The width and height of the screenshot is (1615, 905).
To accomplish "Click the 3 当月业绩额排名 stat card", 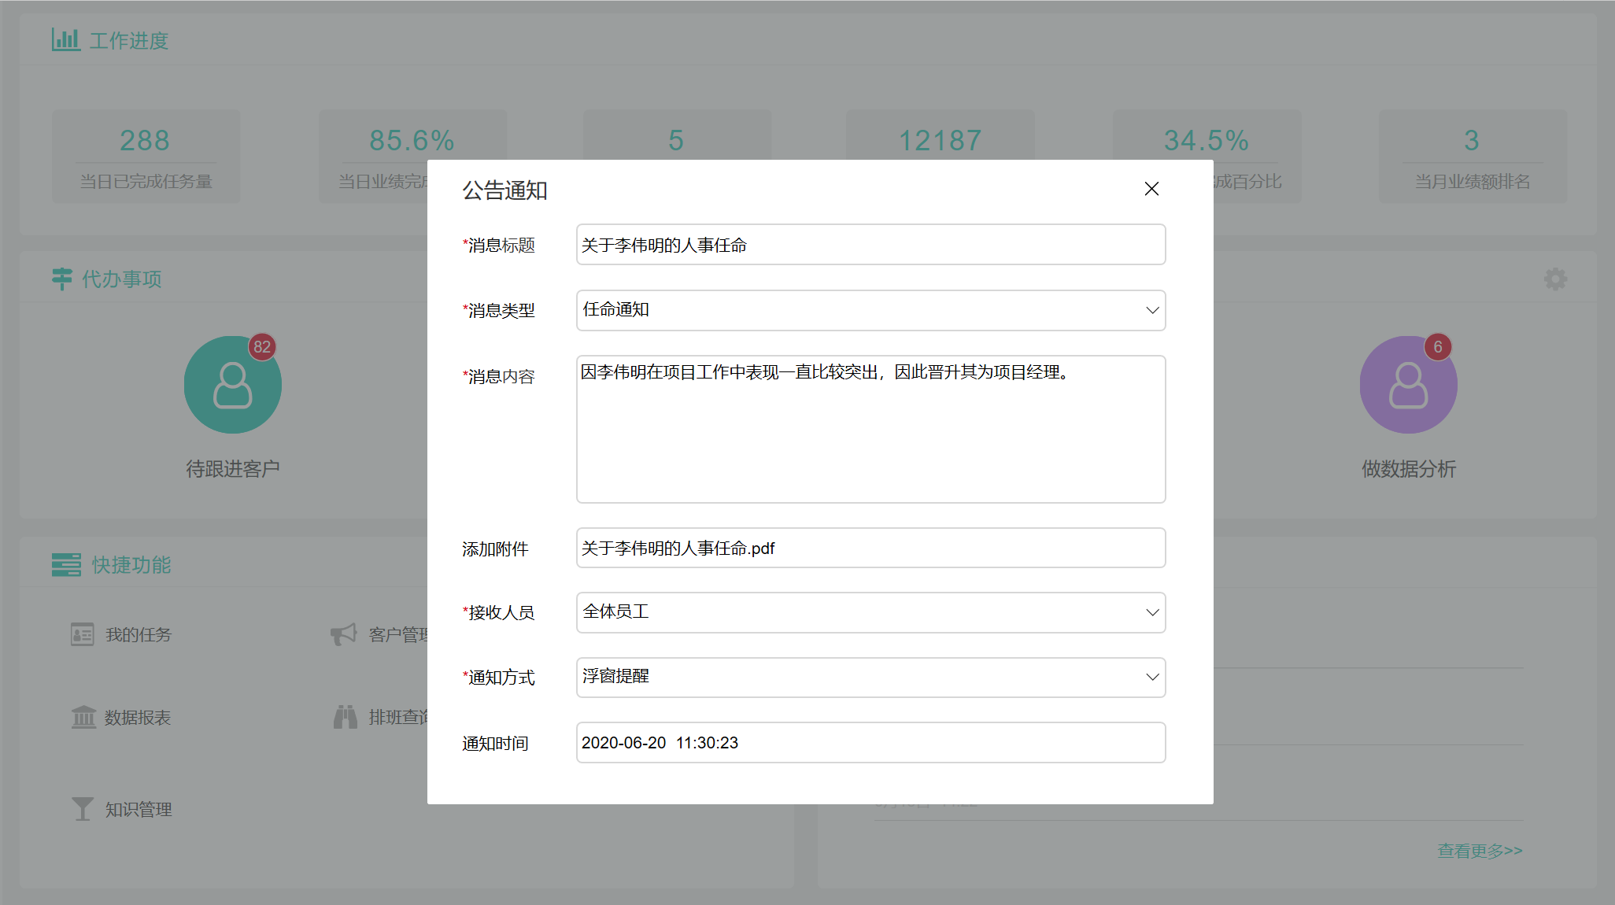I will [x=1473, y=157].
